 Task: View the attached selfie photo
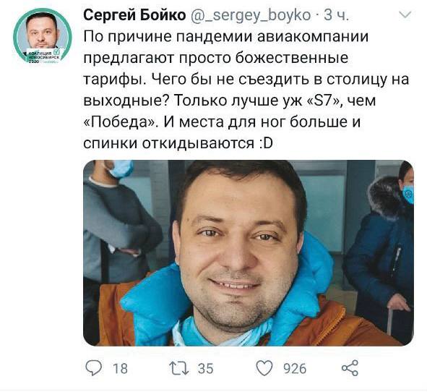[x=249, y=253]
